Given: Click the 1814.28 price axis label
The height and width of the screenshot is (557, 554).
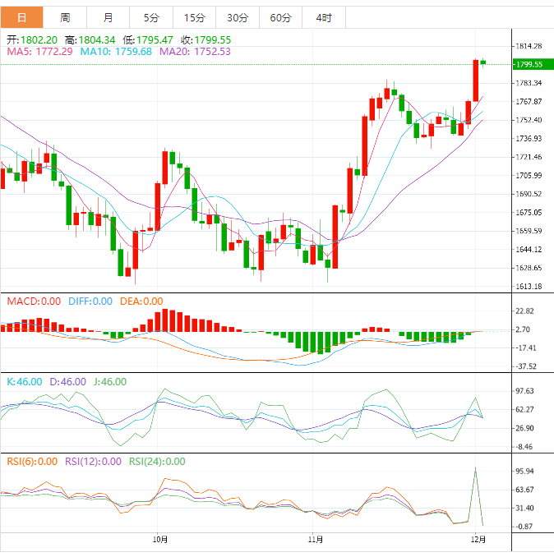Looking at the screenshot, I should (529, 46).
